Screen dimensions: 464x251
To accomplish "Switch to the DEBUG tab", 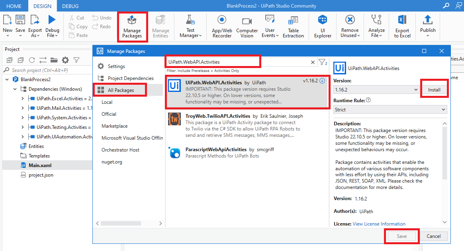I will pyautogui.click(x=70, y=6).
